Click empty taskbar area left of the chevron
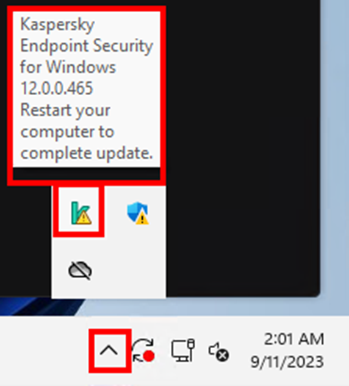 click(x=45, y=351)
